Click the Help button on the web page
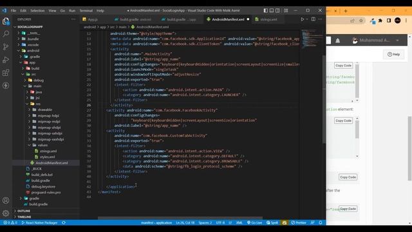Screen dimensions: 412x232 click(x=393, y=54)
